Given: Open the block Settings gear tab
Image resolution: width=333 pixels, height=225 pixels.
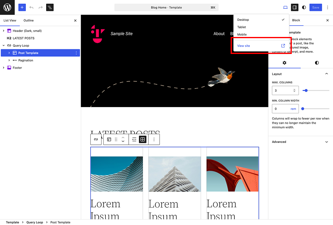Looking at the screenshot, I should 284,63.
